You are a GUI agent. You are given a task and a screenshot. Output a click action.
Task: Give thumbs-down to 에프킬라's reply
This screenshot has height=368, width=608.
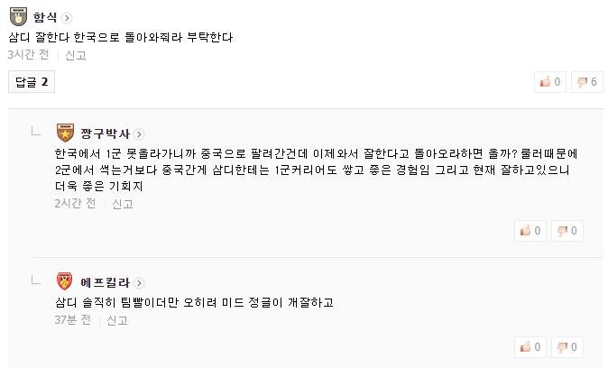pos(567,346)
